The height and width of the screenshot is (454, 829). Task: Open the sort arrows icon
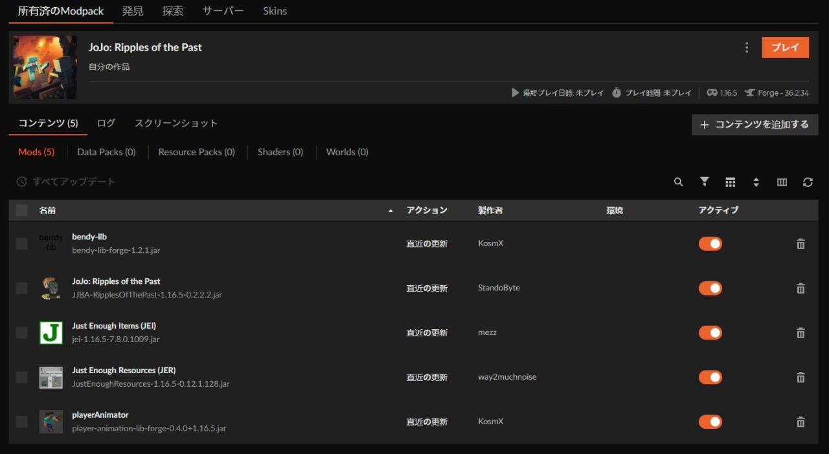[756, 182]
